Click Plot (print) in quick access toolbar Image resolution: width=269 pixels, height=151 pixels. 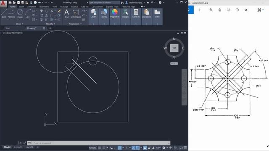coord(35,3)
